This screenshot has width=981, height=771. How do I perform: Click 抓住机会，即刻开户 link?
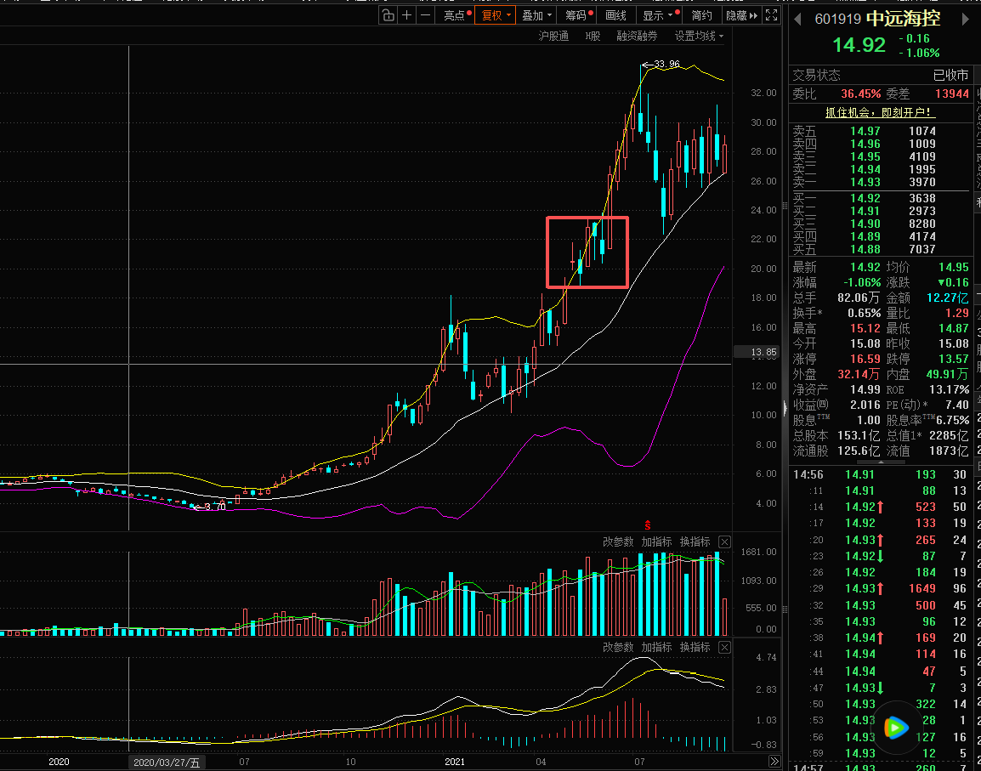pyautogui.click(x=878, y=112)
